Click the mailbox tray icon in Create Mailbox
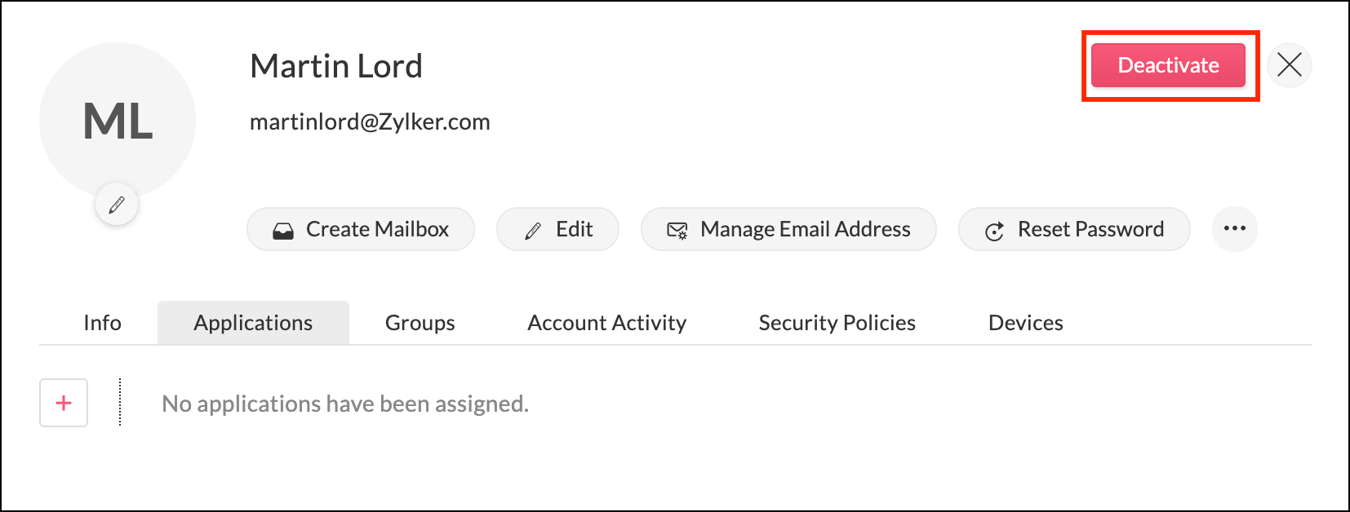Screen dimensions: 1350x512 tap(283, 231)
